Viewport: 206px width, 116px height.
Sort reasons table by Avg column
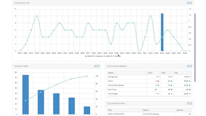pos(183,73)
